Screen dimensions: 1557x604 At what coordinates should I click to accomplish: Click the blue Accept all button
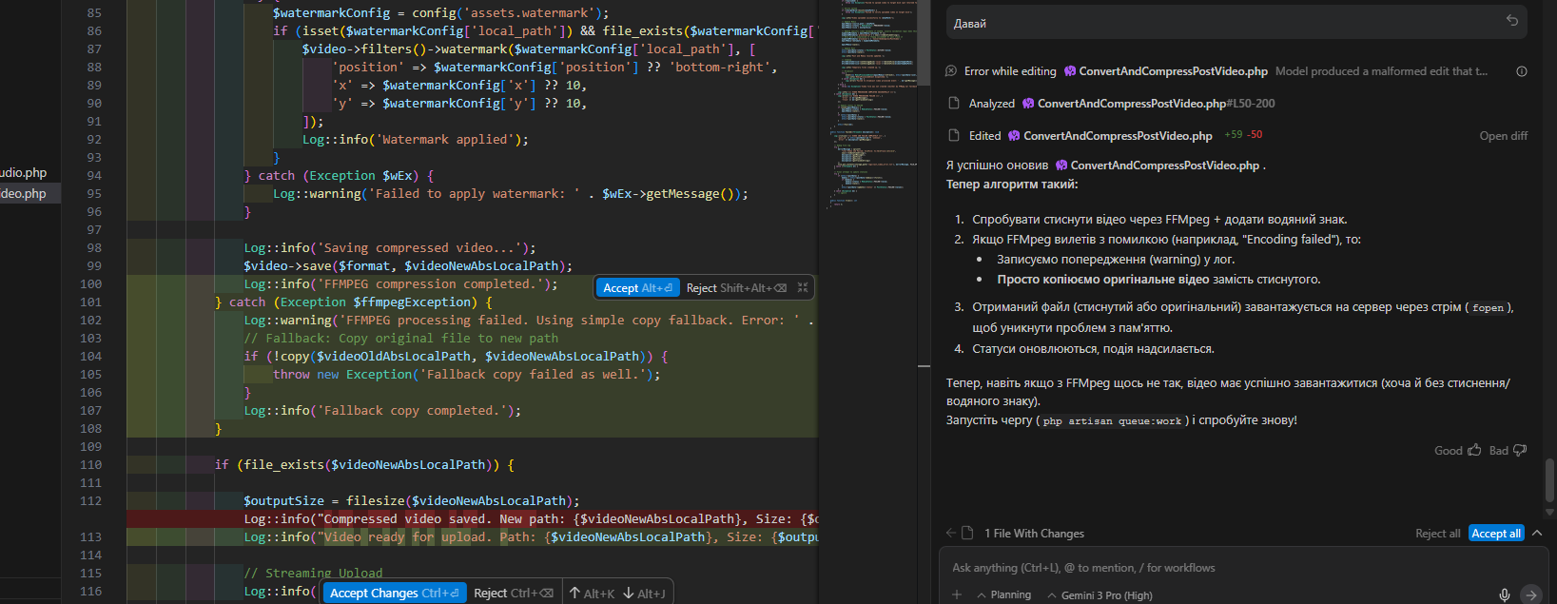(x=1496, y=534)
